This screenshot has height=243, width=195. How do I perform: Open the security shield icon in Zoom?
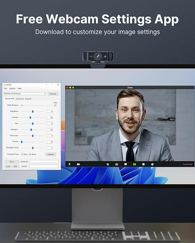108,164
